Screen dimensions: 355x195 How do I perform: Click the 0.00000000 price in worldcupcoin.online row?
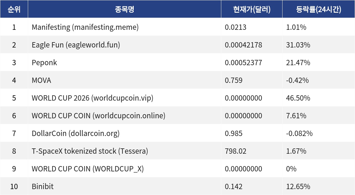click(x=243, y=116)
